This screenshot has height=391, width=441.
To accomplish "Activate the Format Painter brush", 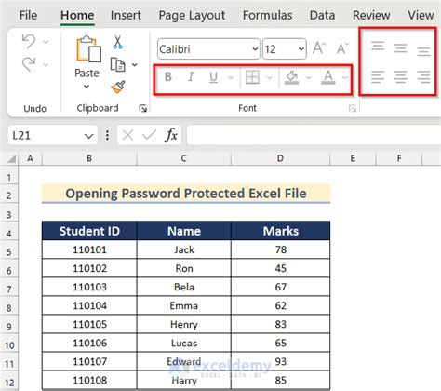I will point(118,87).
